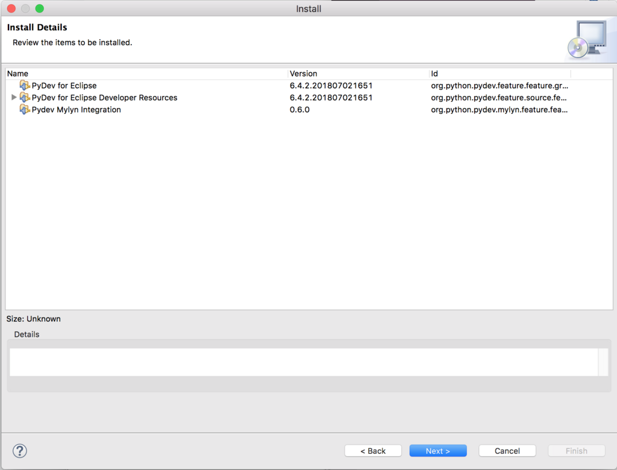
Task: Click the feature icon beside PyDev for Eclipse
Action: tap(25, 86)
